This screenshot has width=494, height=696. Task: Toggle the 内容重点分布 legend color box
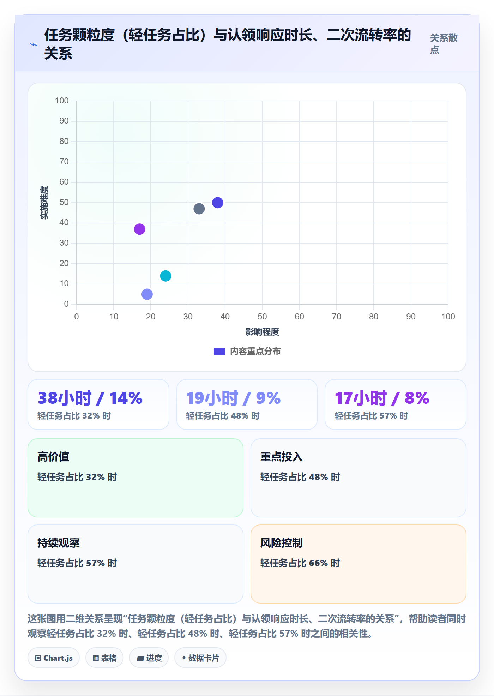point(219,352)
